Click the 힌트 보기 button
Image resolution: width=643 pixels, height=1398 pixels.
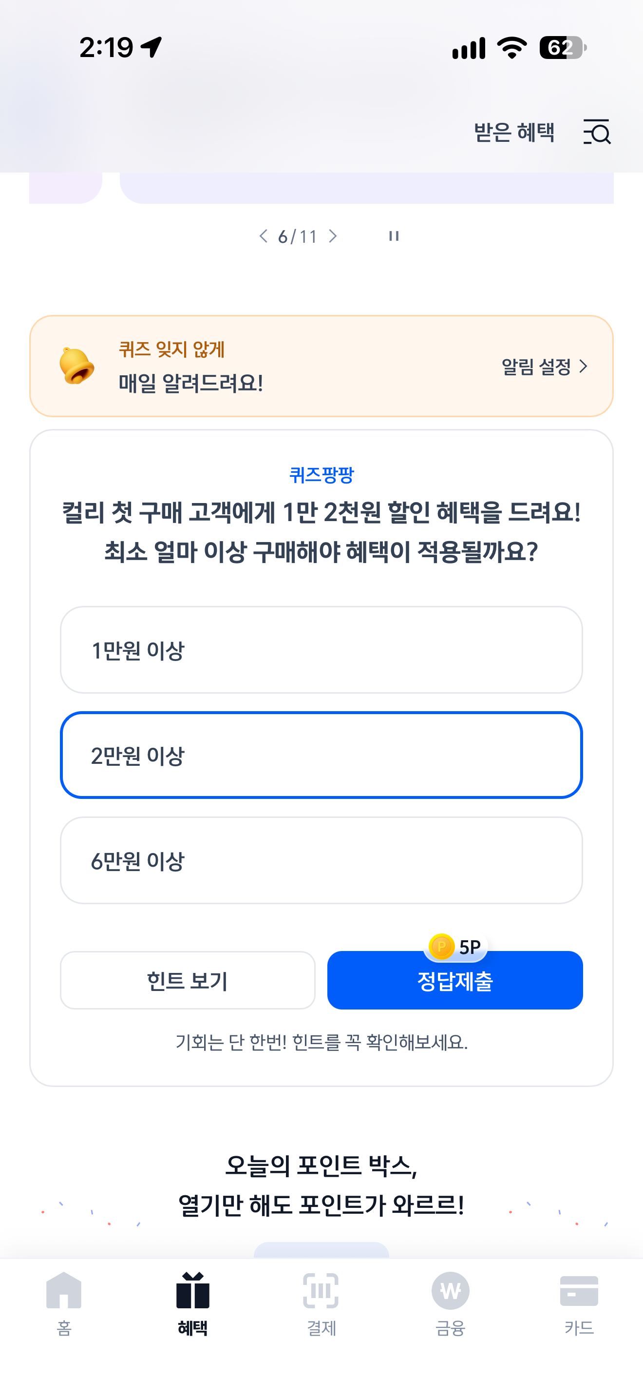[188, 980]
